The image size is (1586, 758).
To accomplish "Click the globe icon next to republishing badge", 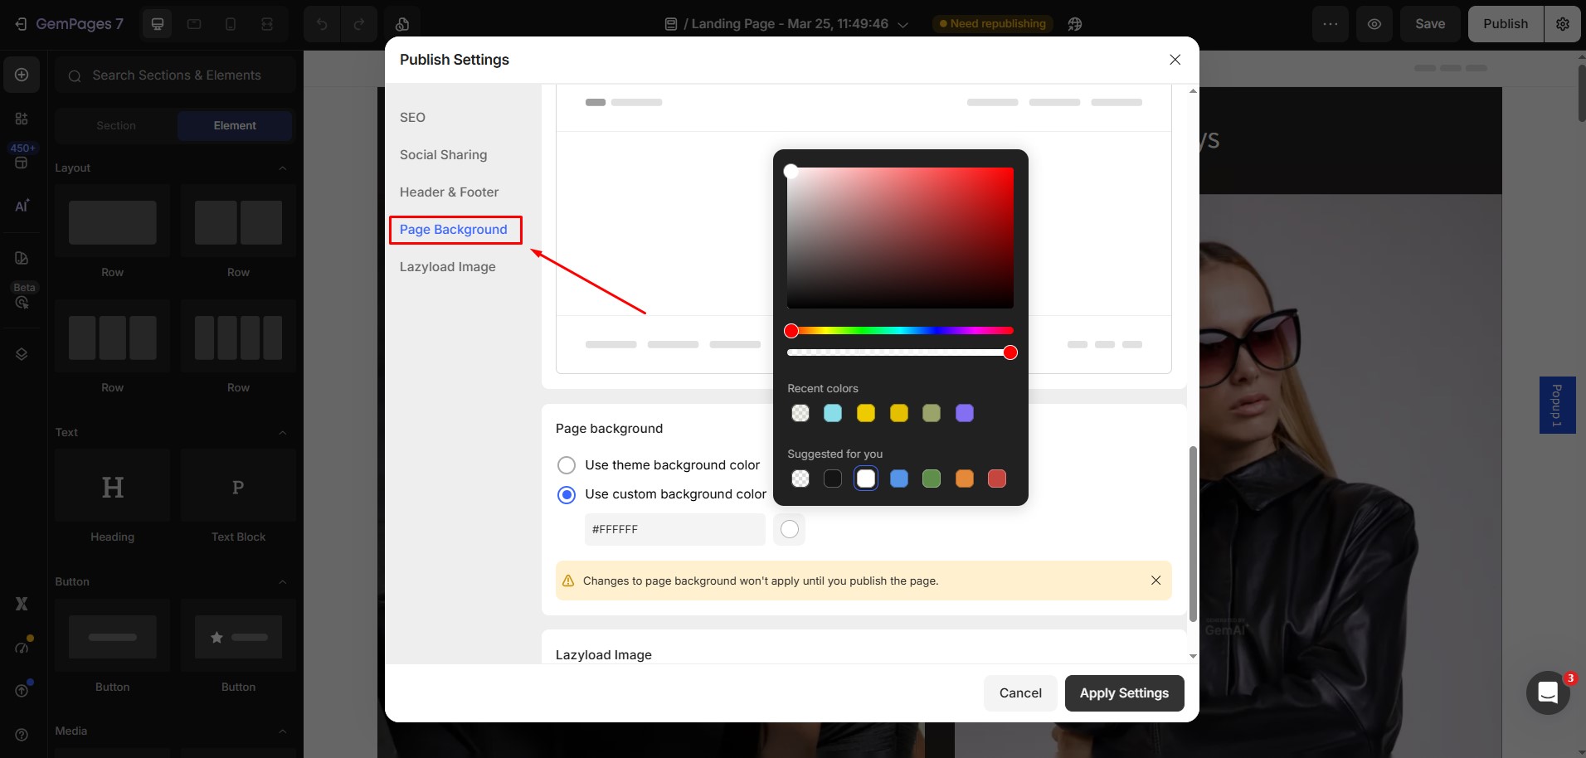I will 1075,24.
